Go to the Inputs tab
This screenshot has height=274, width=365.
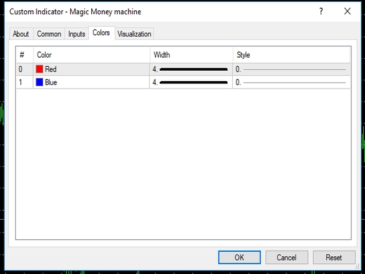click(x=76, y=34)
